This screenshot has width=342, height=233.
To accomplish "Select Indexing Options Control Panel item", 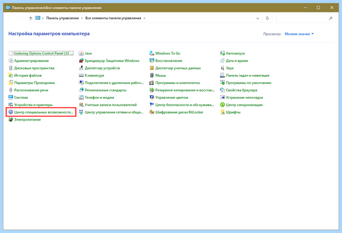I will pos(44,53).
